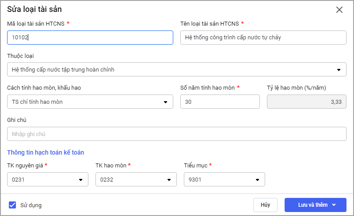Click the Mã loại tài sản HTCNS field
The image size is (354, 216).
[90, 38]
